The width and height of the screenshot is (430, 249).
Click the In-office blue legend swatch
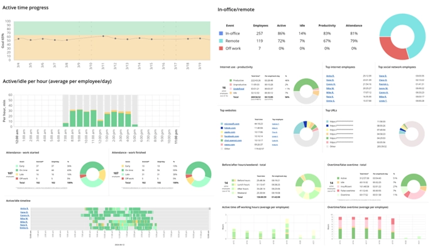pyautogui.click(x=221, y=33)
